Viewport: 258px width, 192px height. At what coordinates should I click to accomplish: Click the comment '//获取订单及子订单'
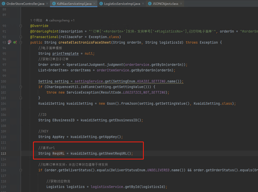[53, 59]
